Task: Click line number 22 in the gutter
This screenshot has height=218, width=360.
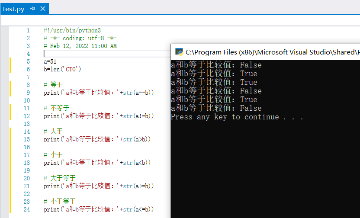Action: pos(27,194)
